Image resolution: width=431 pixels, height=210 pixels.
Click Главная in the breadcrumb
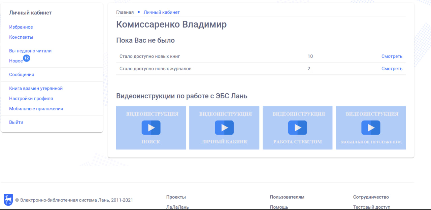coord(125,12)
